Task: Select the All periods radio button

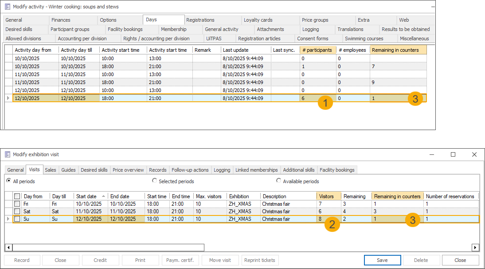Action: 9,181
